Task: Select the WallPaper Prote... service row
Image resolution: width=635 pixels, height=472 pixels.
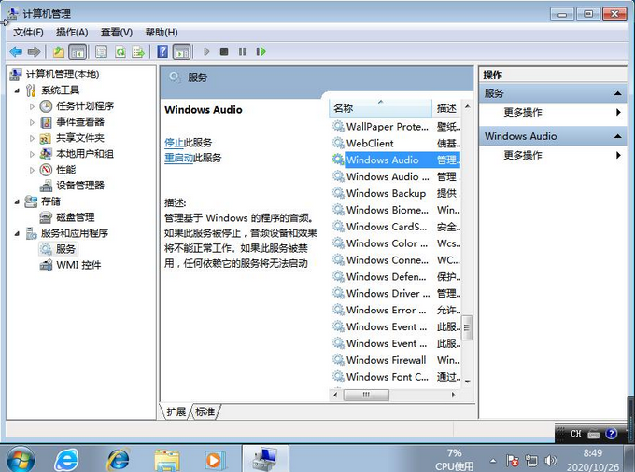Action: pos(396,127)
